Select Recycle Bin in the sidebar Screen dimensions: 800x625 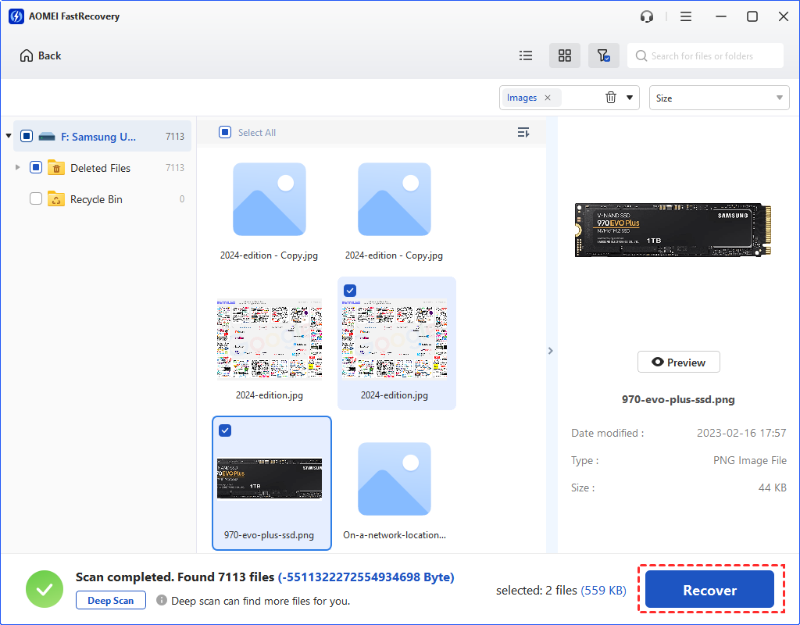point(96,199)
